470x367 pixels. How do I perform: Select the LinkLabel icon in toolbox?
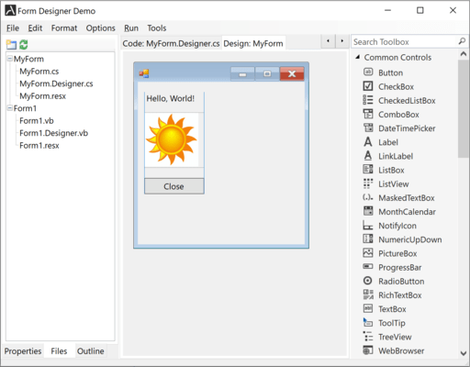click(368, 156)
